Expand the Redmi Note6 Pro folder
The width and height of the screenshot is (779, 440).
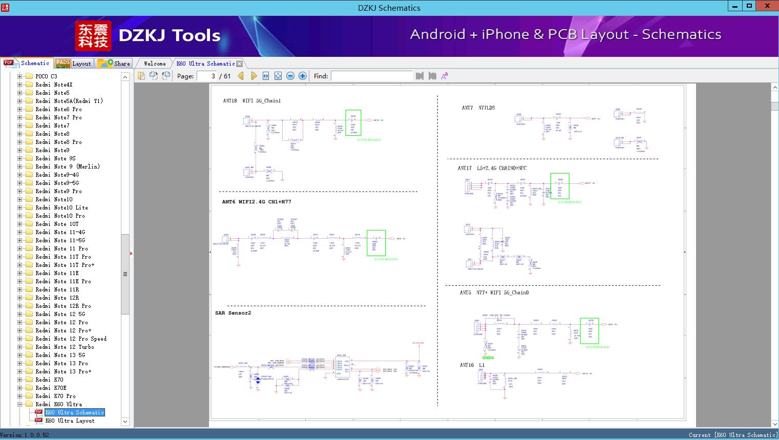click(20, 109)
